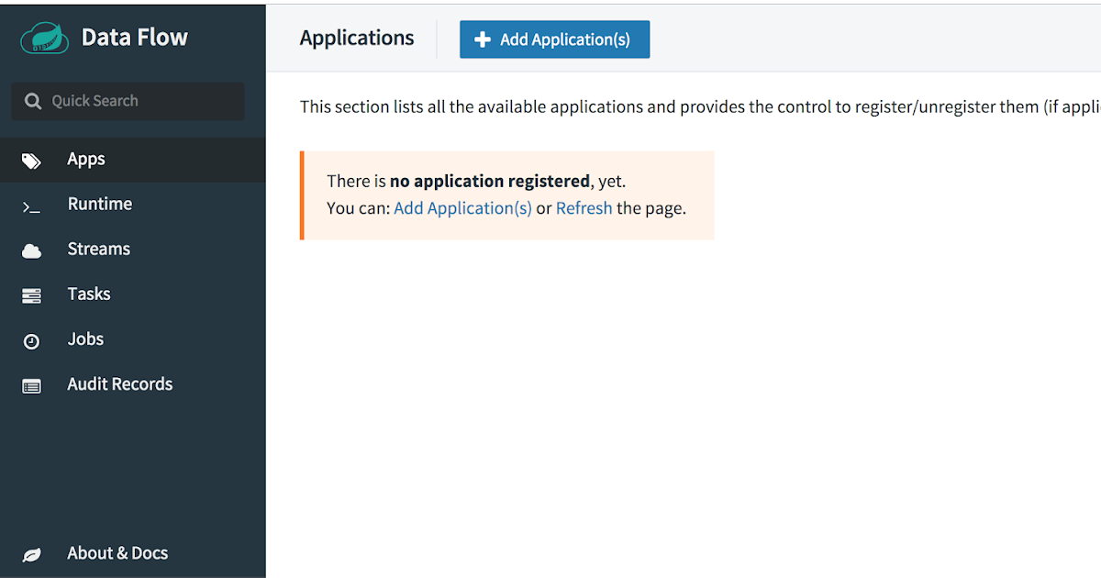Open the Jobs section from sidebar

coord(85,339)
